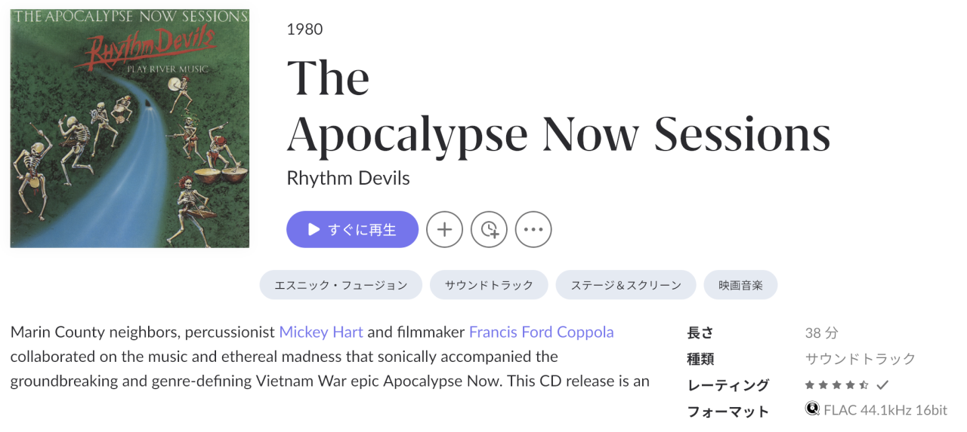
Task: Go to Rhythm Devils artist page
Action: (x=348, y=179)
